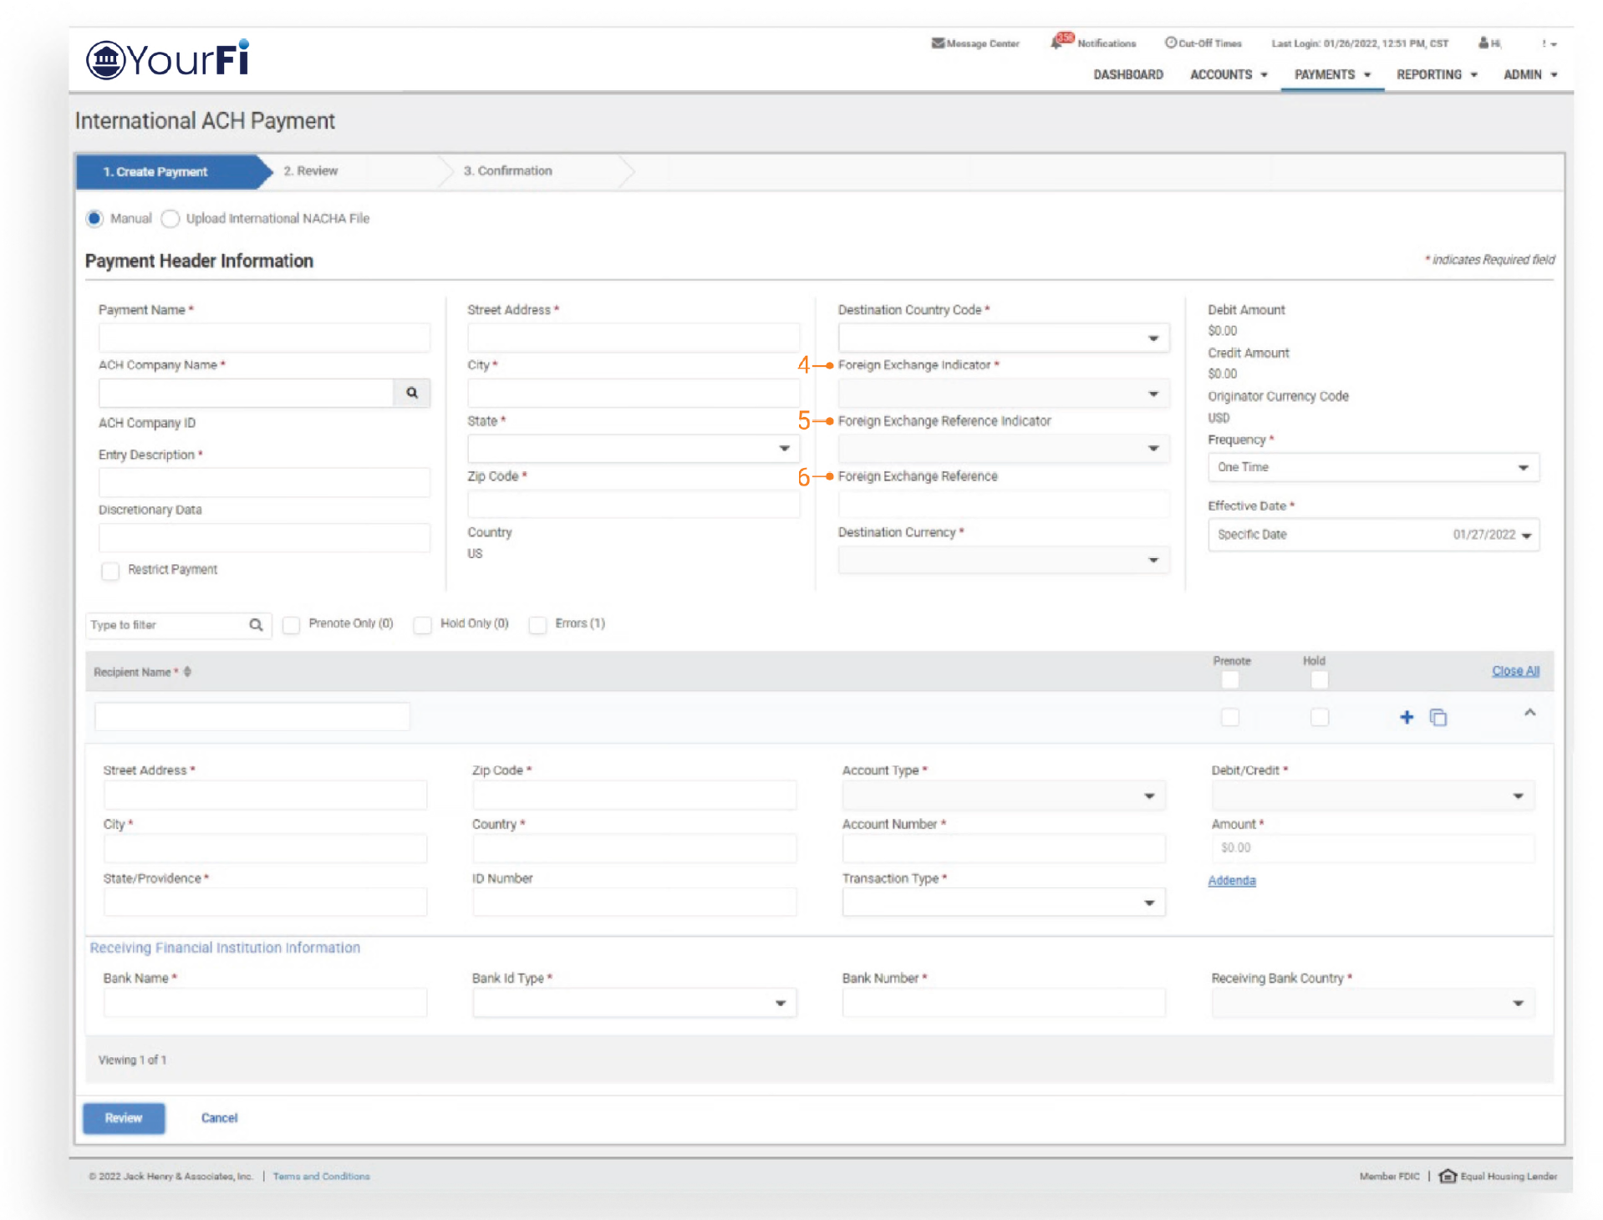Image resolution: width=1603 pixels, height=1220 pixels.
Task: Open the Message Center envelope icon
Action: [938, 43]
